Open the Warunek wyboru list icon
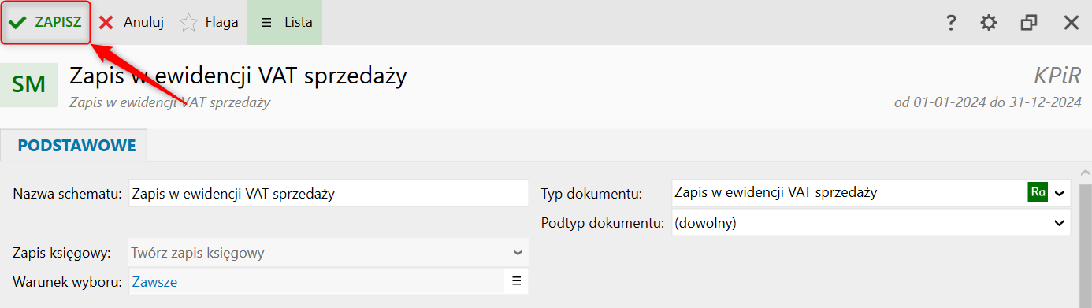This screenshot has width=1092, height=308. coord(517,280)
